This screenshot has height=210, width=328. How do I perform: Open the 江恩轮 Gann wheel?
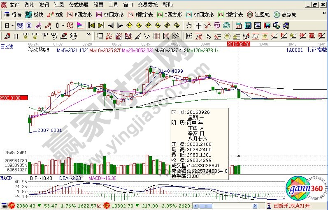click(x=260, y=14)
